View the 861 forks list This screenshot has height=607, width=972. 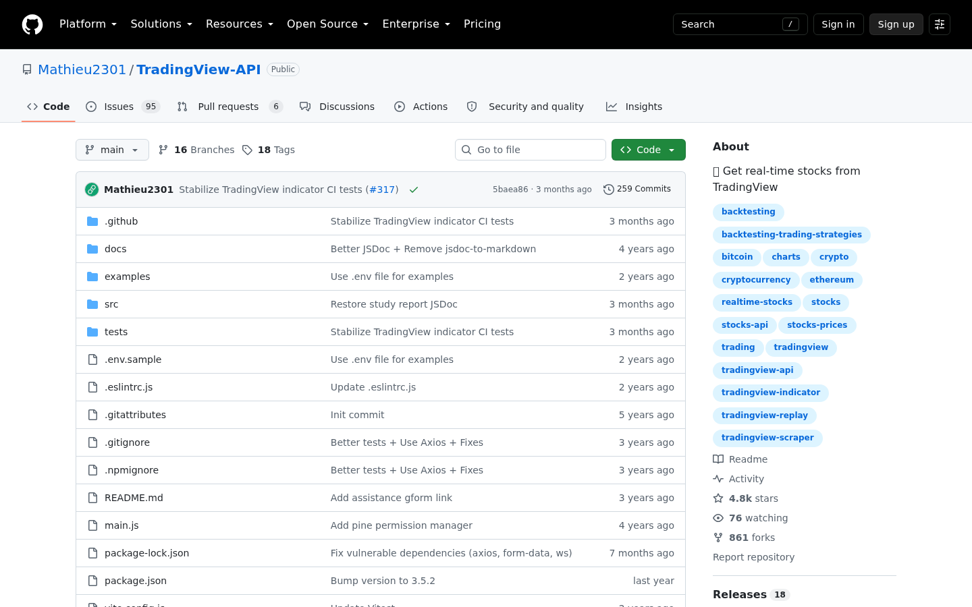(744, 538)
